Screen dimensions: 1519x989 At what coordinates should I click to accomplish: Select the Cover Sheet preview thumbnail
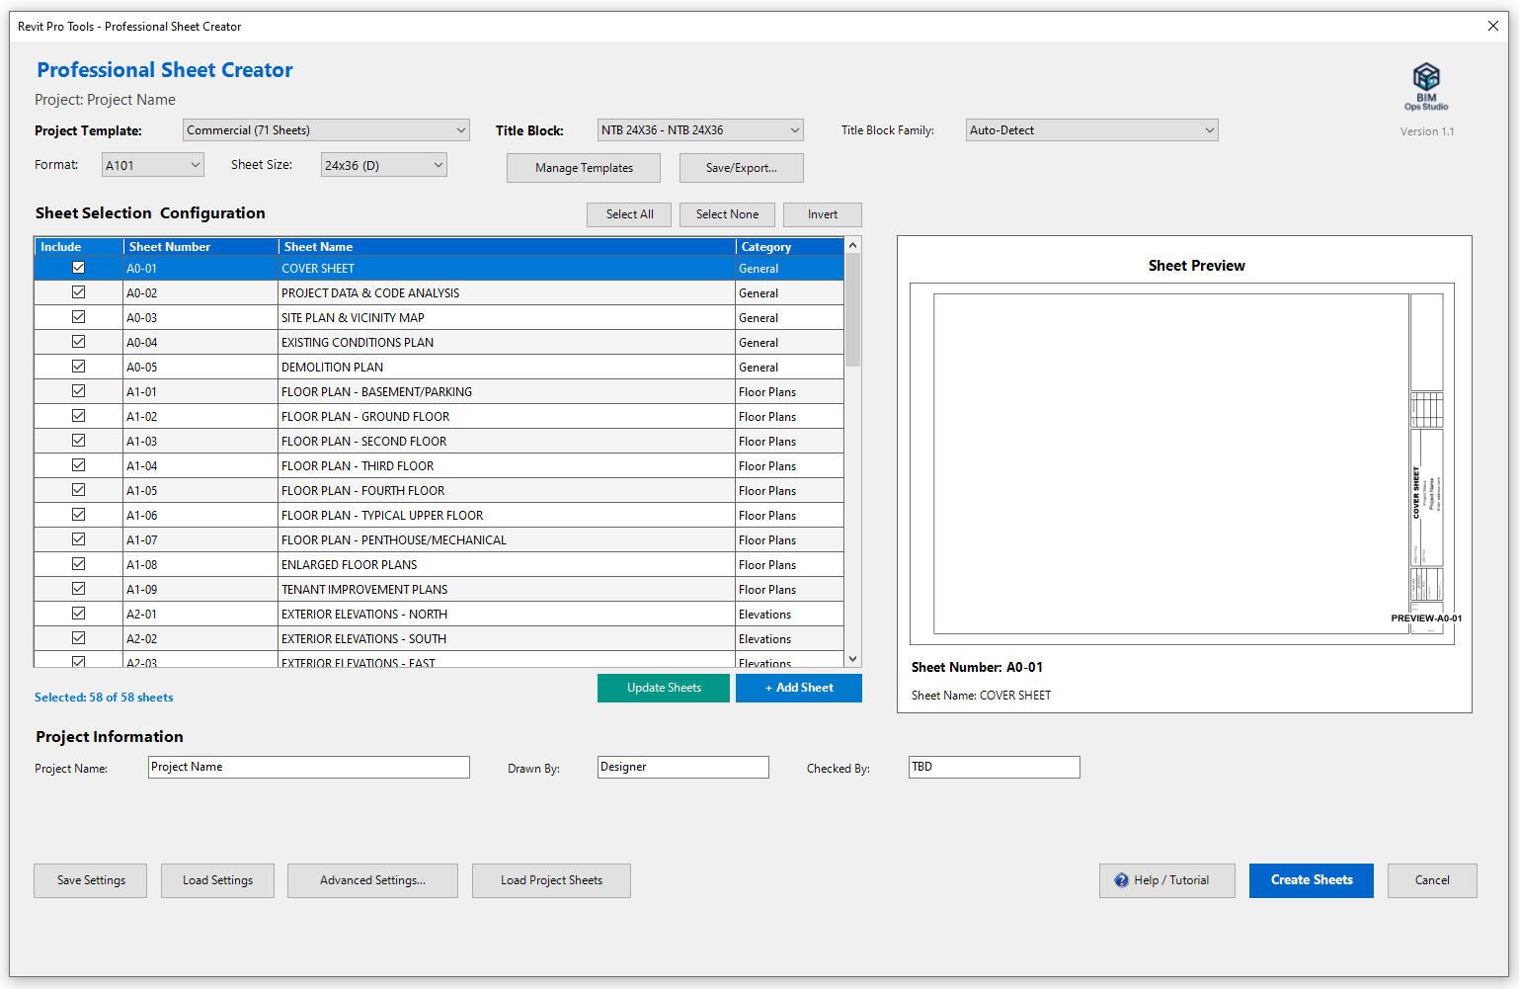click(1181, 464)
